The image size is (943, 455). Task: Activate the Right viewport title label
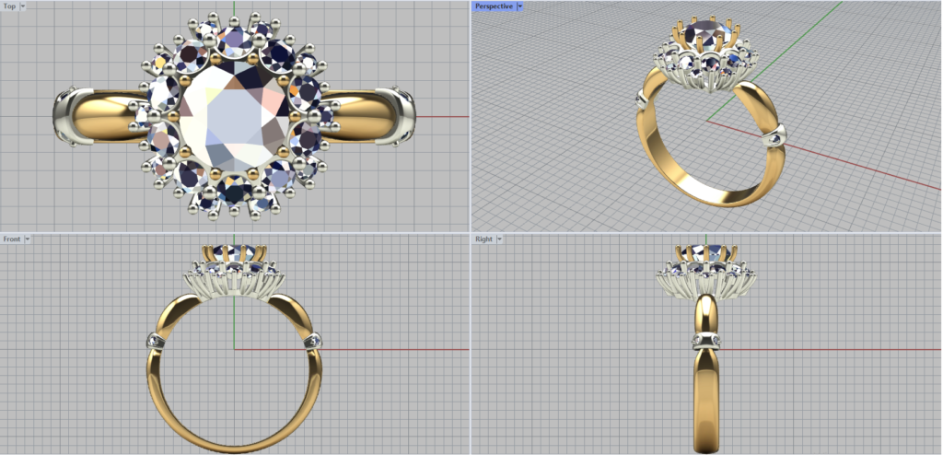tap(483, 239)
